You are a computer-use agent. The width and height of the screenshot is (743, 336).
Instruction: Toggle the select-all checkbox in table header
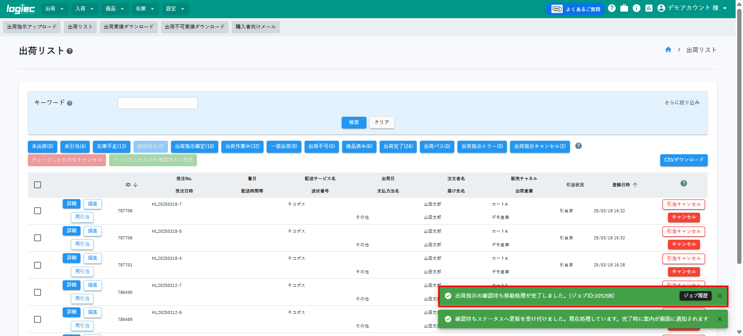click(x=38, y=185)
